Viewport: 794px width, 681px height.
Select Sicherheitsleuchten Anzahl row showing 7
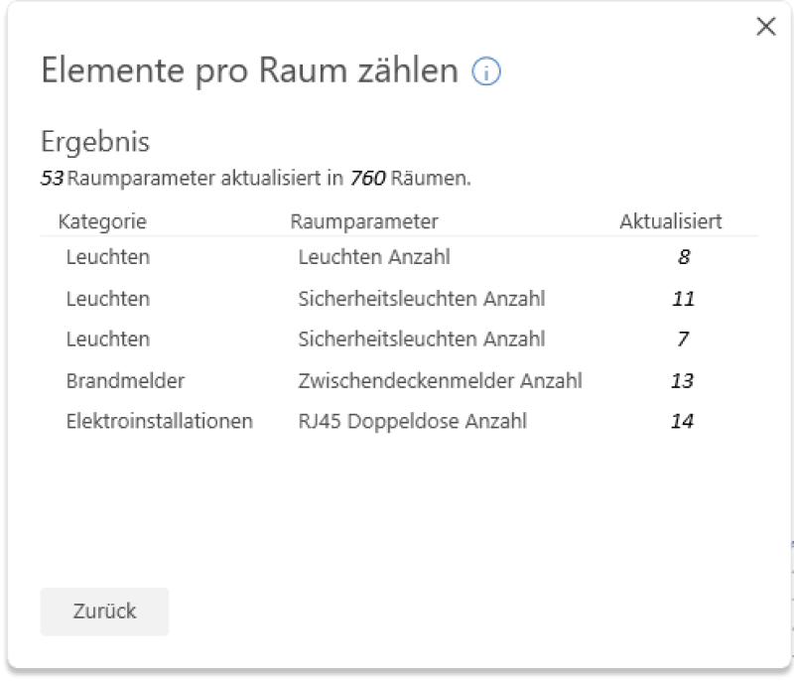pyautogui.click(x=421, y=340)
